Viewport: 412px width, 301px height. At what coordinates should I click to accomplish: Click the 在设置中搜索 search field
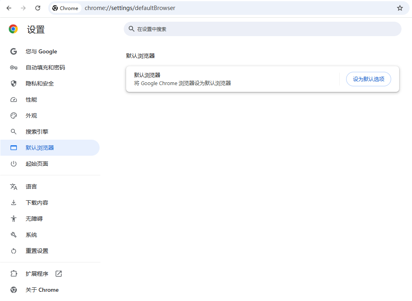click(265, 29)
